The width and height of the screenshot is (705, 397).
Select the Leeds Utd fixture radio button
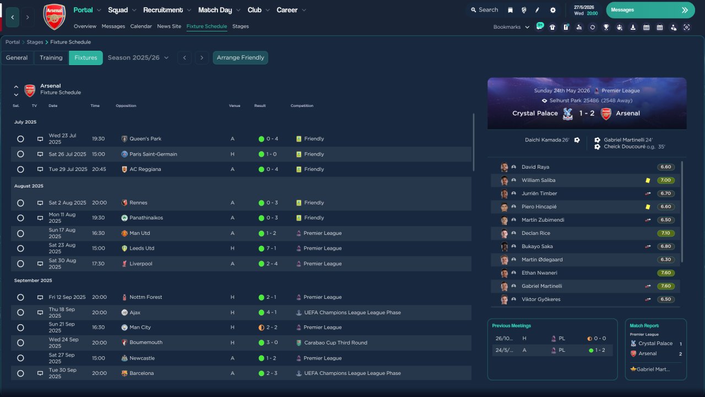pyautogui.click(x=20, y=249)
